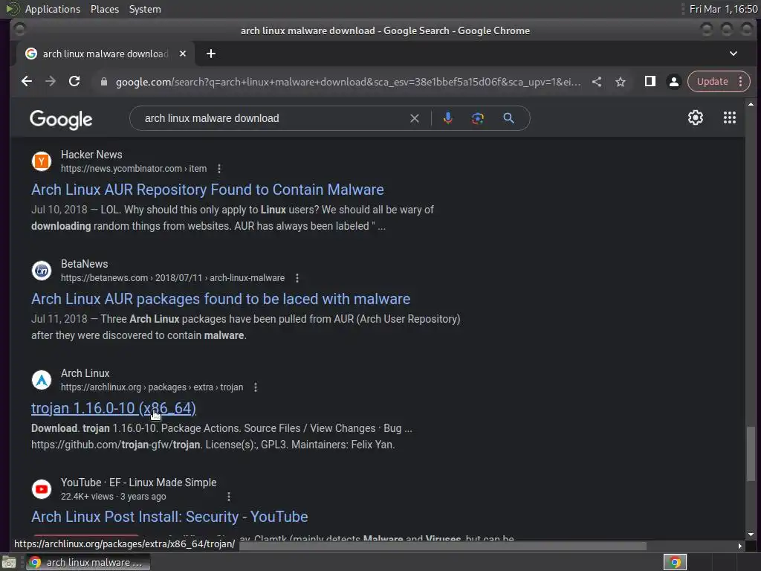The height and width of the screenshot is (571, 761).
Task: Click the horizontal scrollbar right arrow
Action: [x=739, y=546]
